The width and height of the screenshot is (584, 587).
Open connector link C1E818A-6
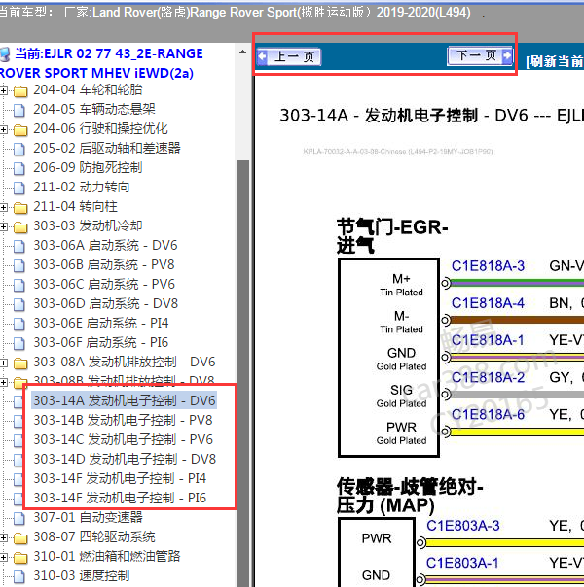(x=488, y=414)
